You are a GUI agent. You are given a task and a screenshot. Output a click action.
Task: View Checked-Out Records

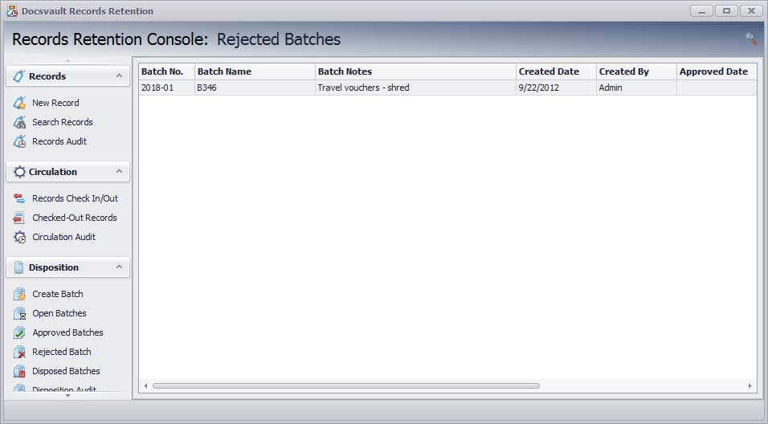75,218
